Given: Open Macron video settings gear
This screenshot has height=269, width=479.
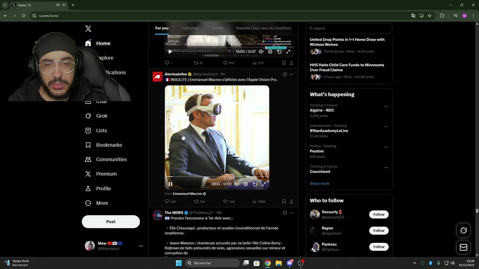Looking at the screenshot, I should [x=246, y=184].
